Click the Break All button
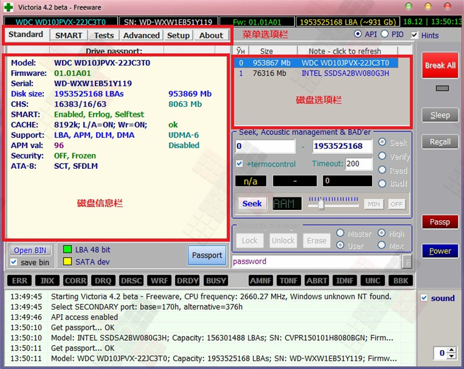The image size is (464, 369). tap(440, 65)
